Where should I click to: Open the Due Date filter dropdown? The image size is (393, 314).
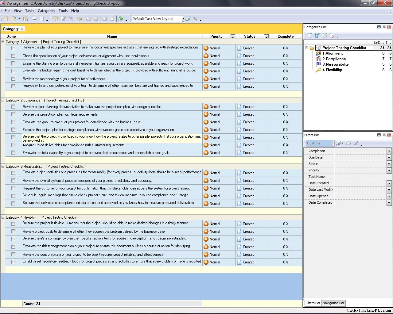(389, 158)
